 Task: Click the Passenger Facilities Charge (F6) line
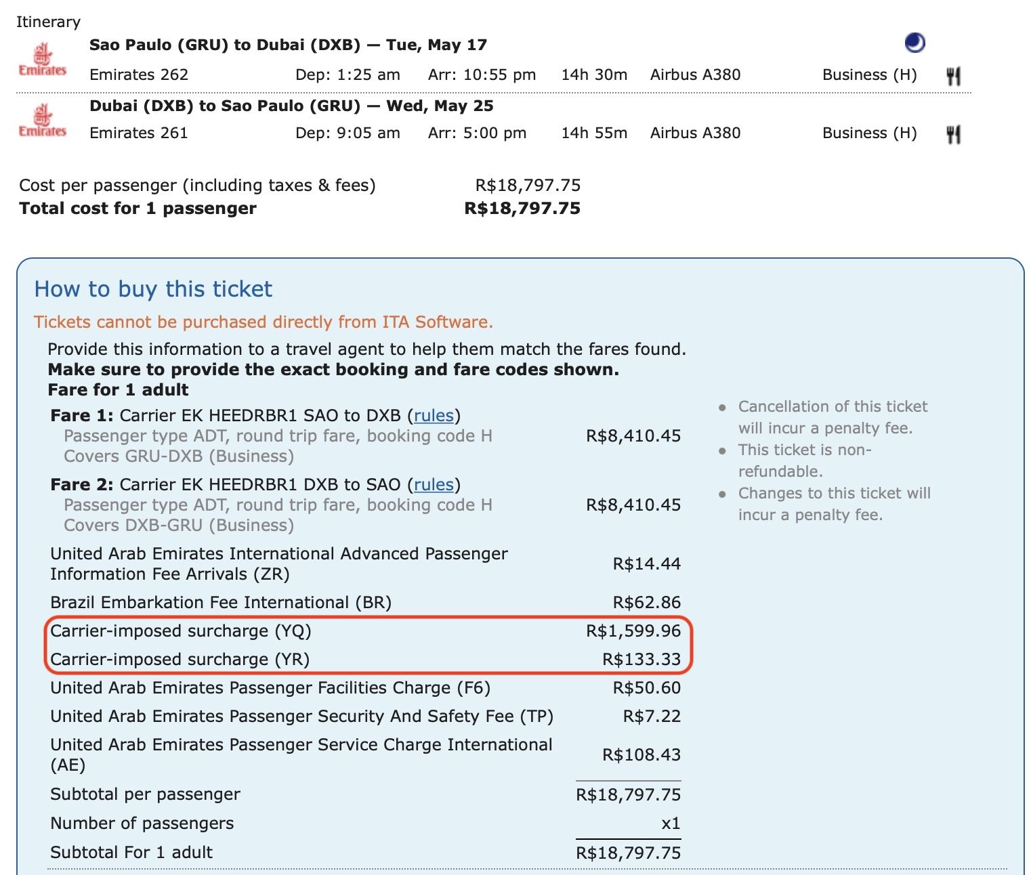click(270, 687)
